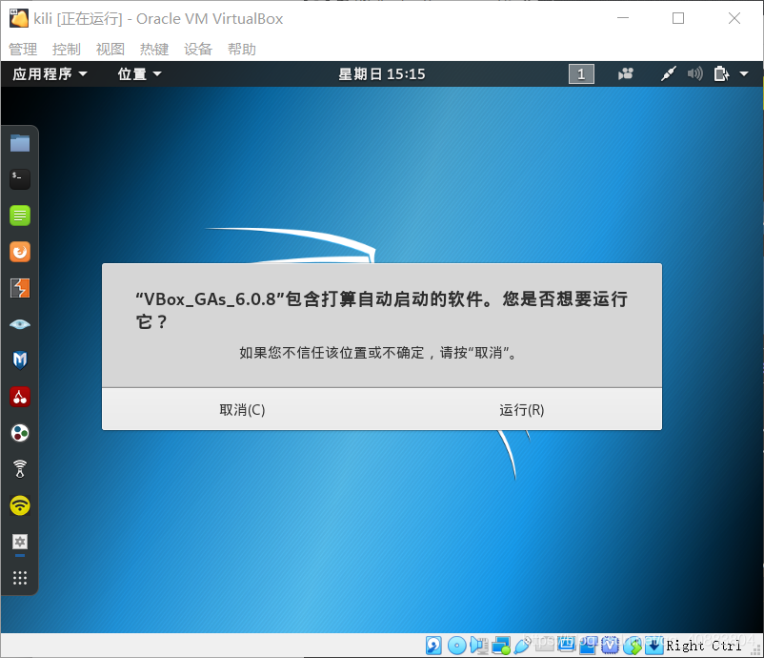Viewport: 764px width, 658px height.
Task: Open Cherrytree red icon in dock
Action: pyautogui.click(x=20, y=397)
